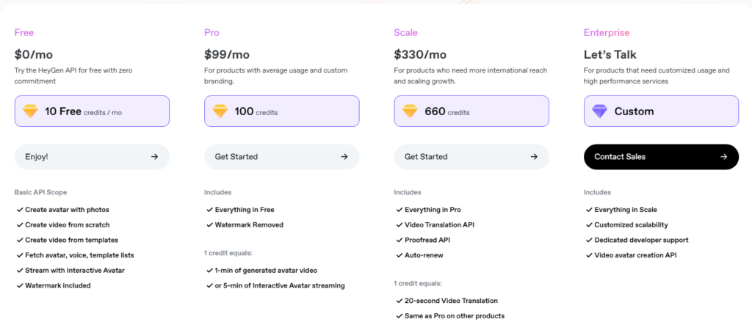752x322 pixels.
Task: Click the arrow on Scale plan Get Started
Action: [534, 157]
